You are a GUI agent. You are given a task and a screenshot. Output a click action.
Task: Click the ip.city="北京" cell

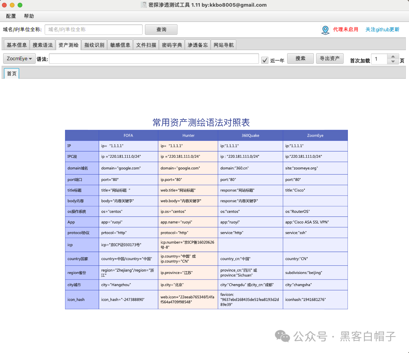(x=188, y=285)
